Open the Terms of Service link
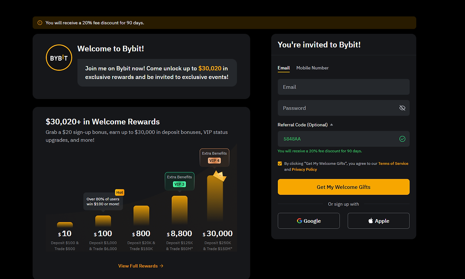The height and width of the screenshot is (279, 465). (393, 164)
